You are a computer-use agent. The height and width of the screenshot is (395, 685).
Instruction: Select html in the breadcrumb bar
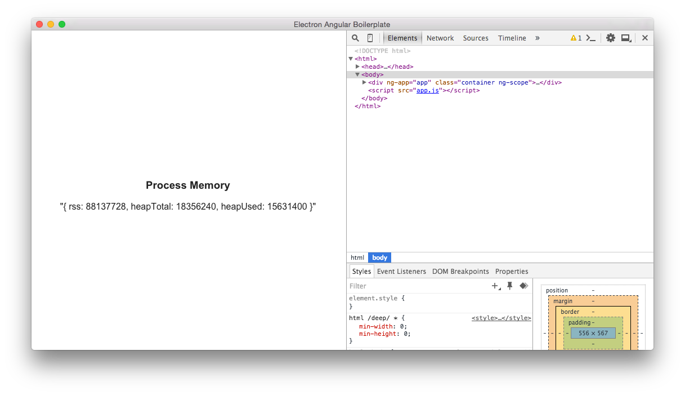click(x=357, y=258)
